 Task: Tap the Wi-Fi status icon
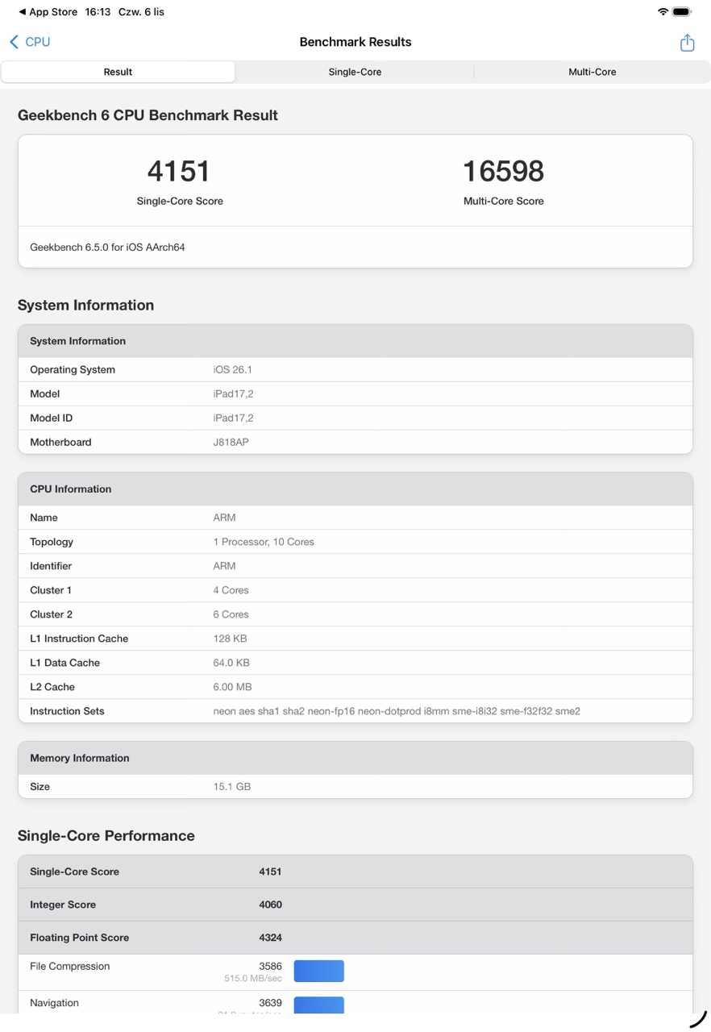click(x=663, y=12)
